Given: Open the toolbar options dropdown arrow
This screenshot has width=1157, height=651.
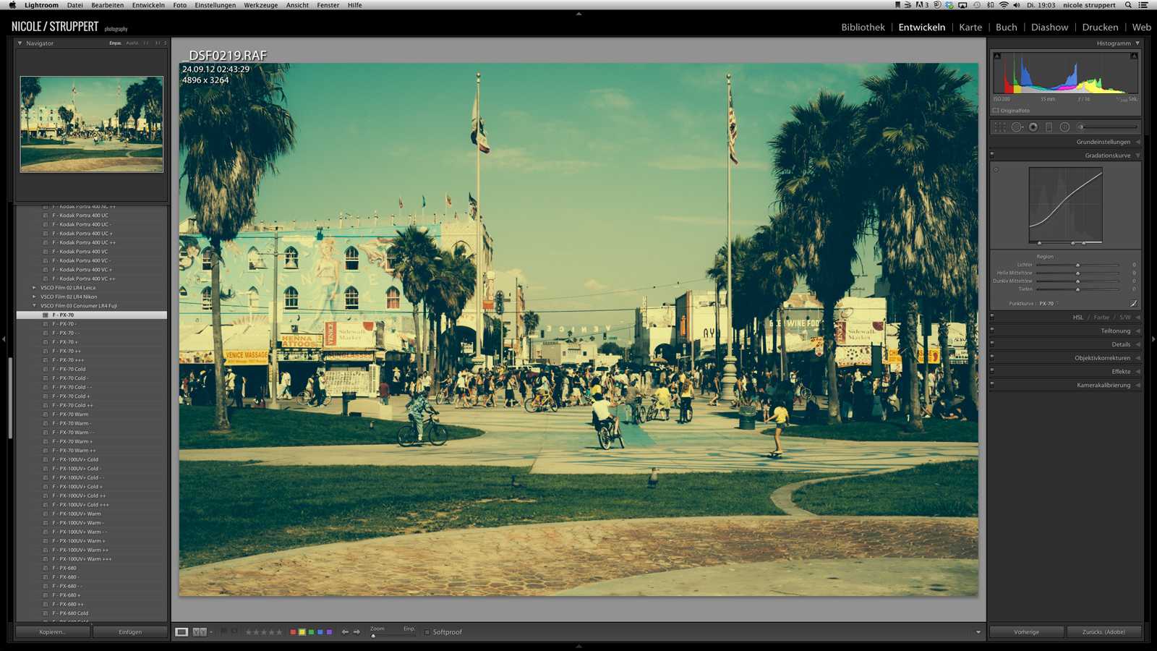Looking at the screenshot, I should pyautogui.click(x=978, y=632).
